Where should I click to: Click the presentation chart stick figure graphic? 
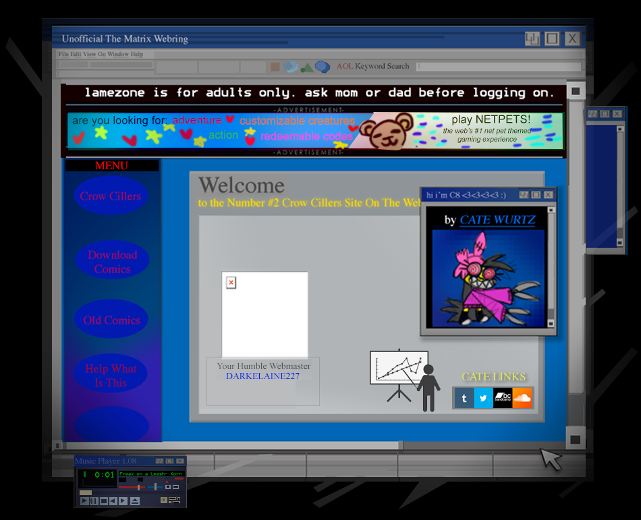pos(405,380)
